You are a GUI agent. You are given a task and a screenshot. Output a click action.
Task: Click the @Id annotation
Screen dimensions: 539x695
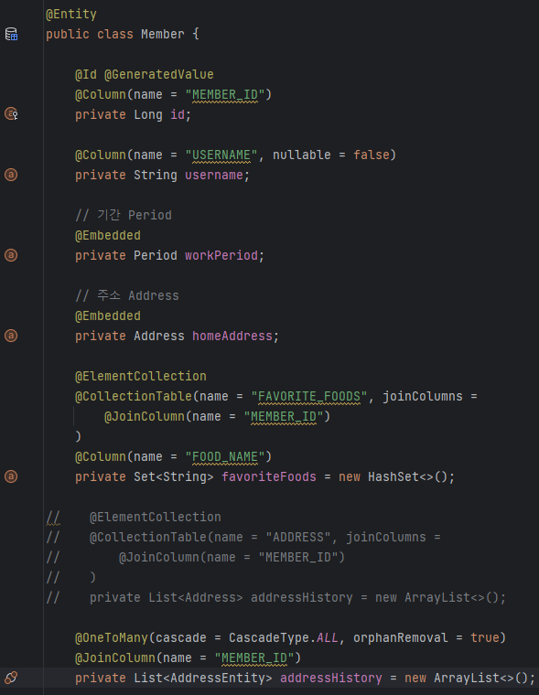[x=86, y=74]
